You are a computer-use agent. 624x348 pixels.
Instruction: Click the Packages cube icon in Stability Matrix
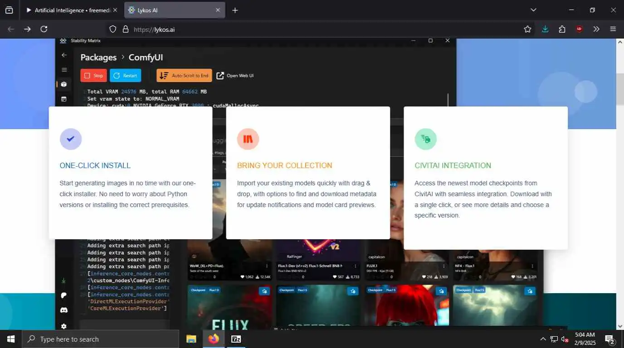[64, 84]
